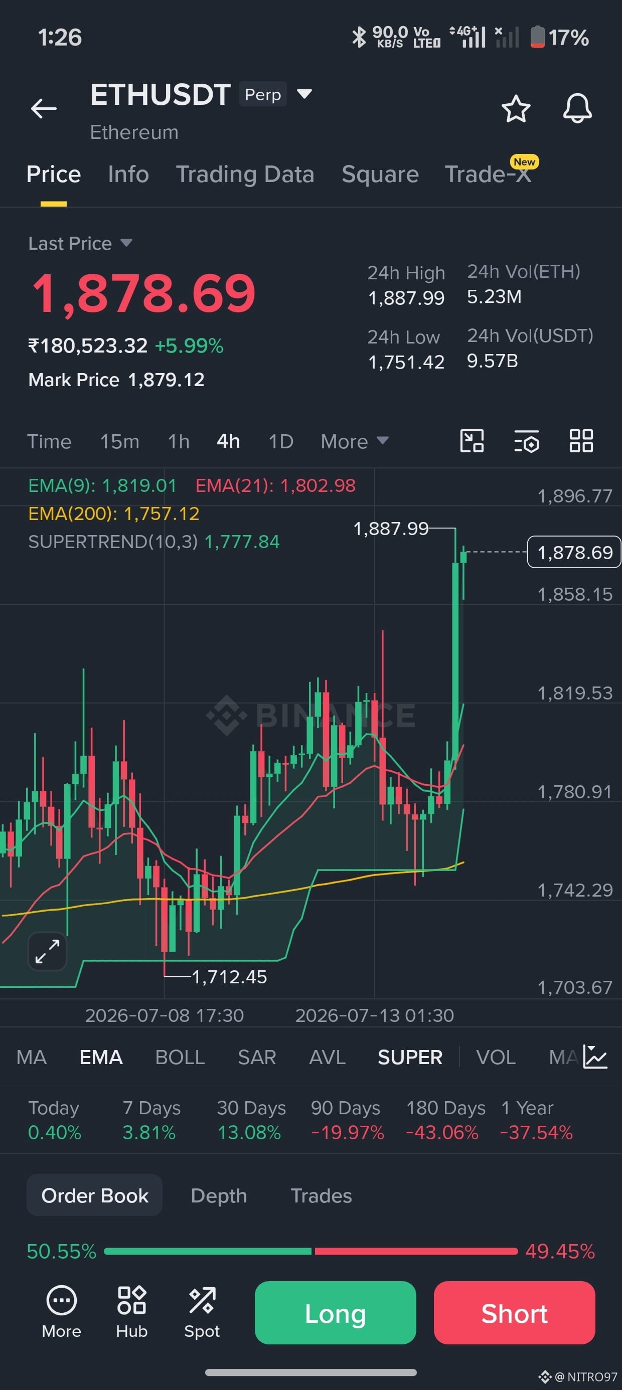Go to the Square tab

click(x=380, y=175)
